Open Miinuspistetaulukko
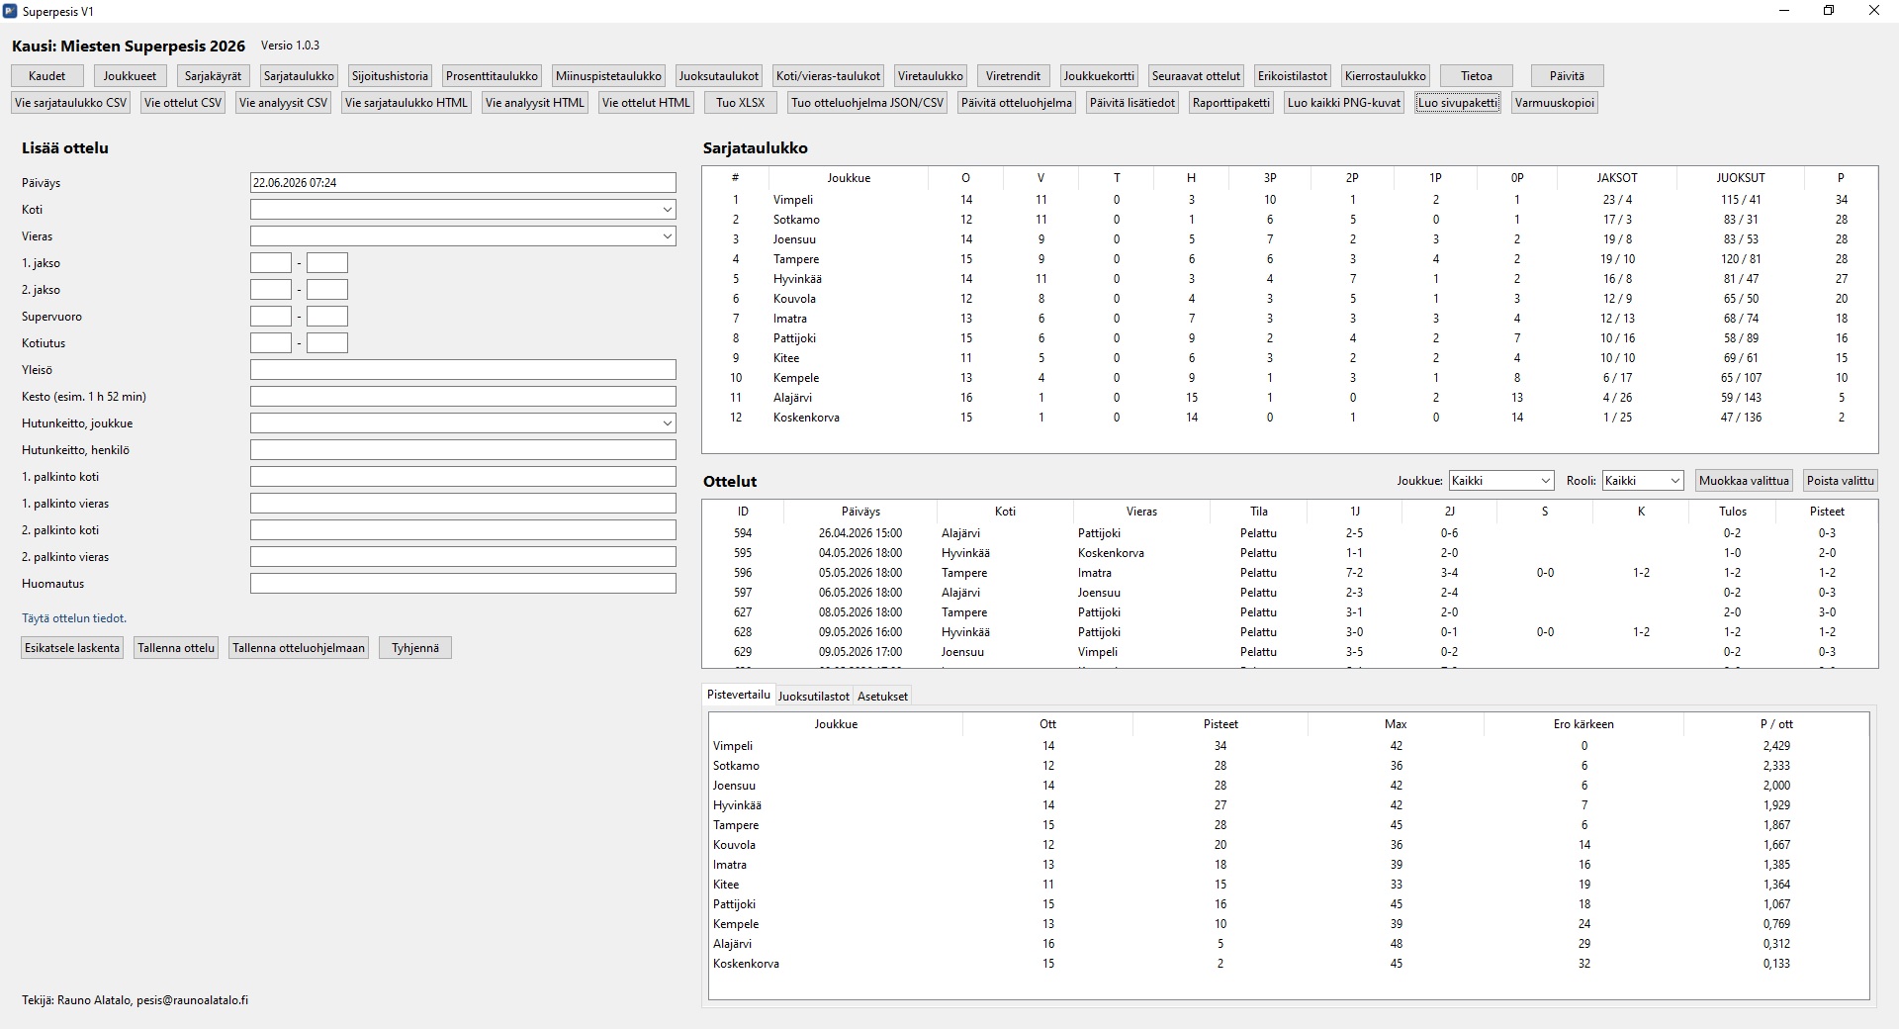1899x1029 pixels. tap(608, 76)
